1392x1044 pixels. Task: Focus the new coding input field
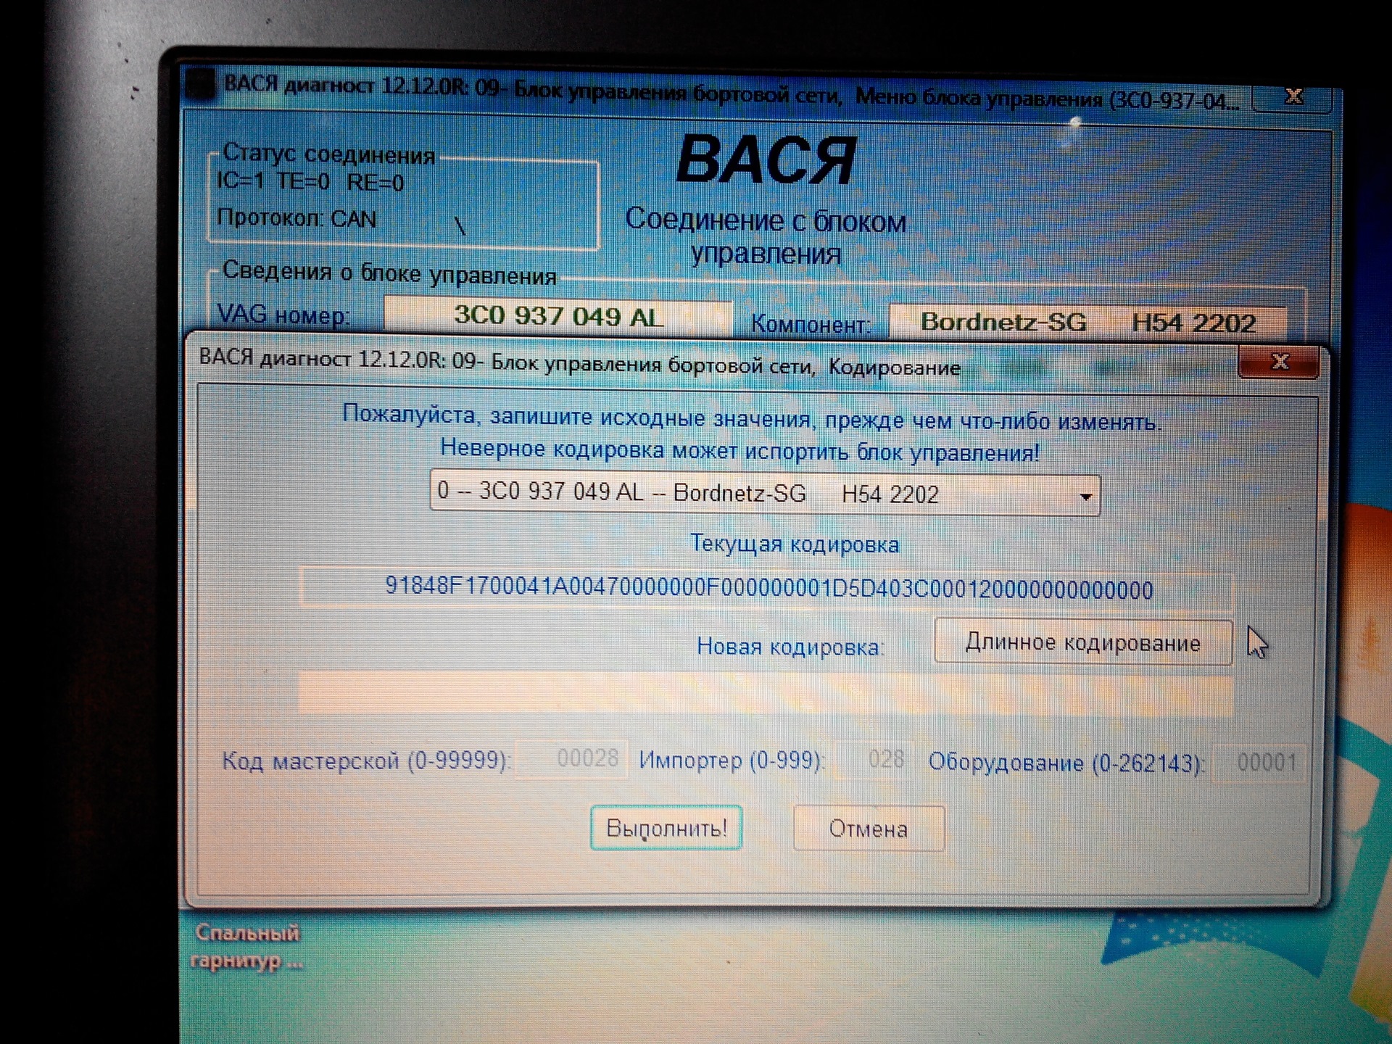click(x=766, y=695)
